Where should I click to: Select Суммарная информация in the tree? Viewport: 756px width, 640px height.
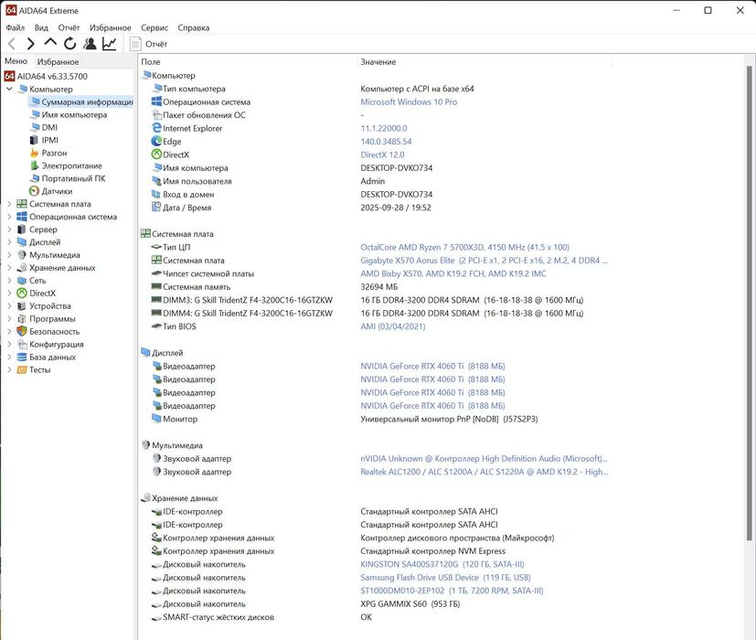[81, 101]
